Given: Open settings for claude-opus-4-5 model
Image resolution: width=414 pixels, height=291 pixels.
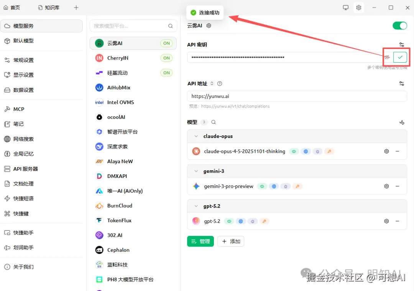Looking at the screenshot, I should click(386, 151).
